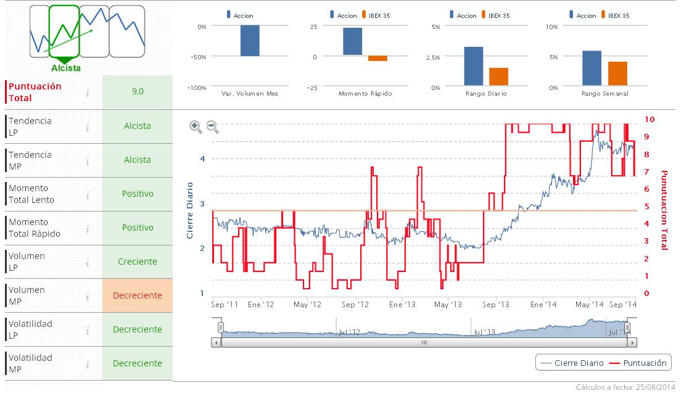The height and width of the screenshot is (396, 684).
Task: Click Cálculos a fecha: 25/08/2014 text
Action: (625, 387)
